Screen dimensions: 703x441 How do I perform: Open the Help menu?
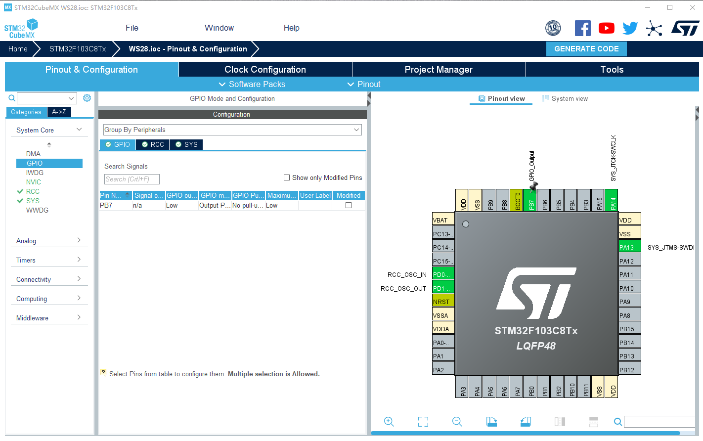click(x=292, y=28)
